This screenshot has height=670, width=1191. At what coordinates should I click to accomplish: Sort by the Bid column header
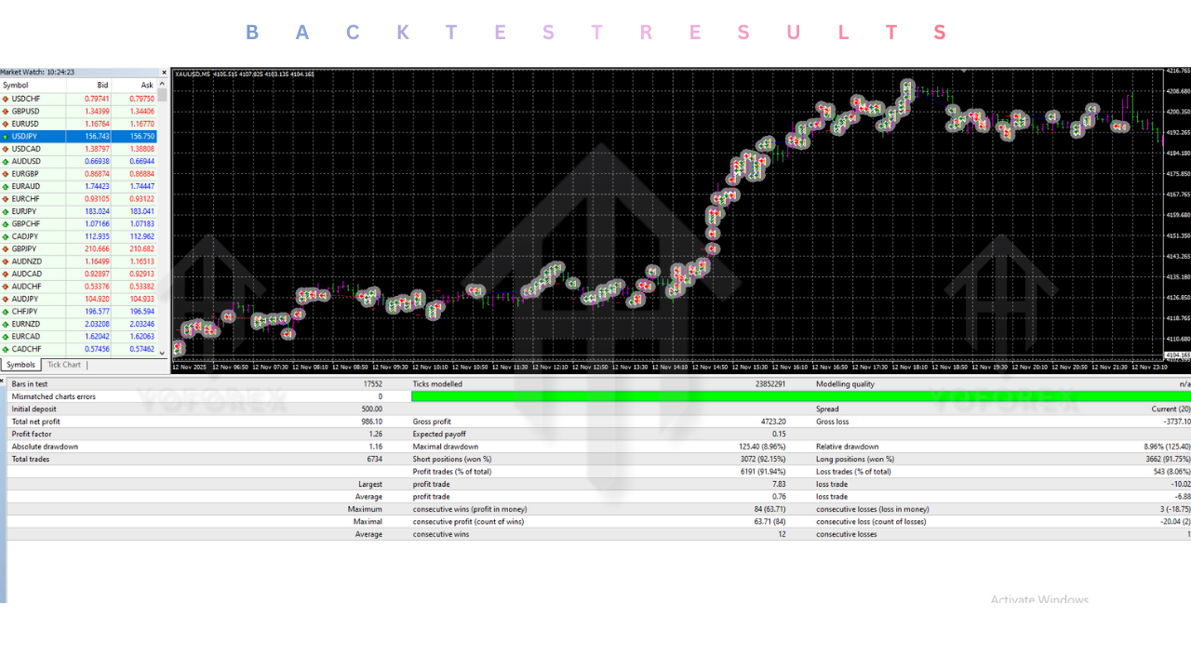point(102,86)
